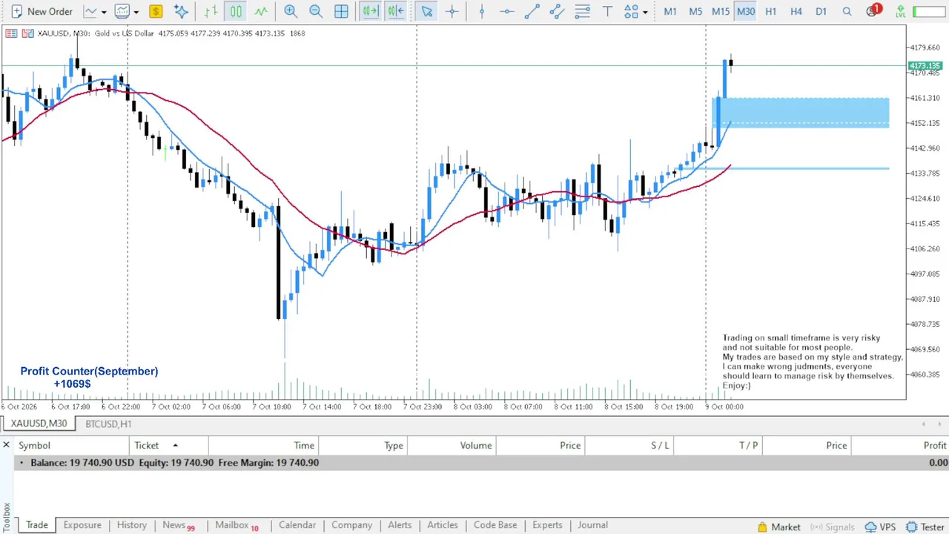
Task: Open the Market button in status bar
Action: pyautogui.click(x=778, y=527)
